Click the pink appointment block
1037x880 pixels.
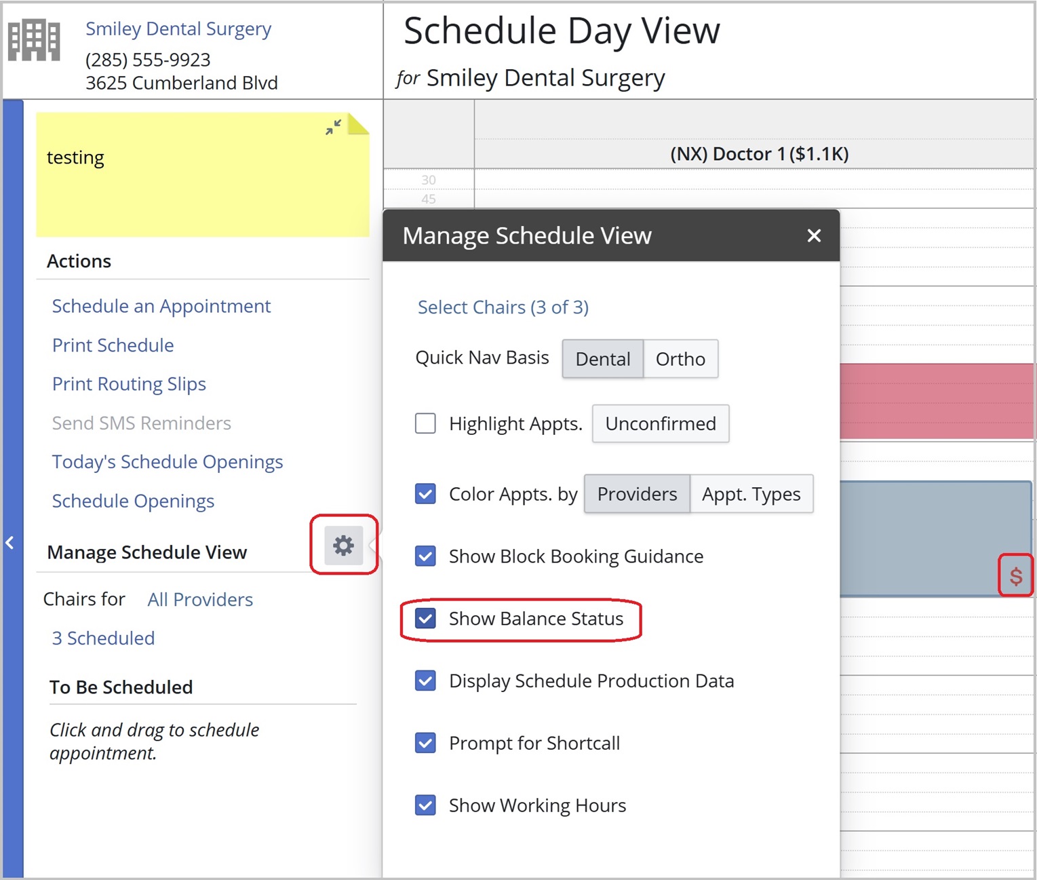point(936,401)
